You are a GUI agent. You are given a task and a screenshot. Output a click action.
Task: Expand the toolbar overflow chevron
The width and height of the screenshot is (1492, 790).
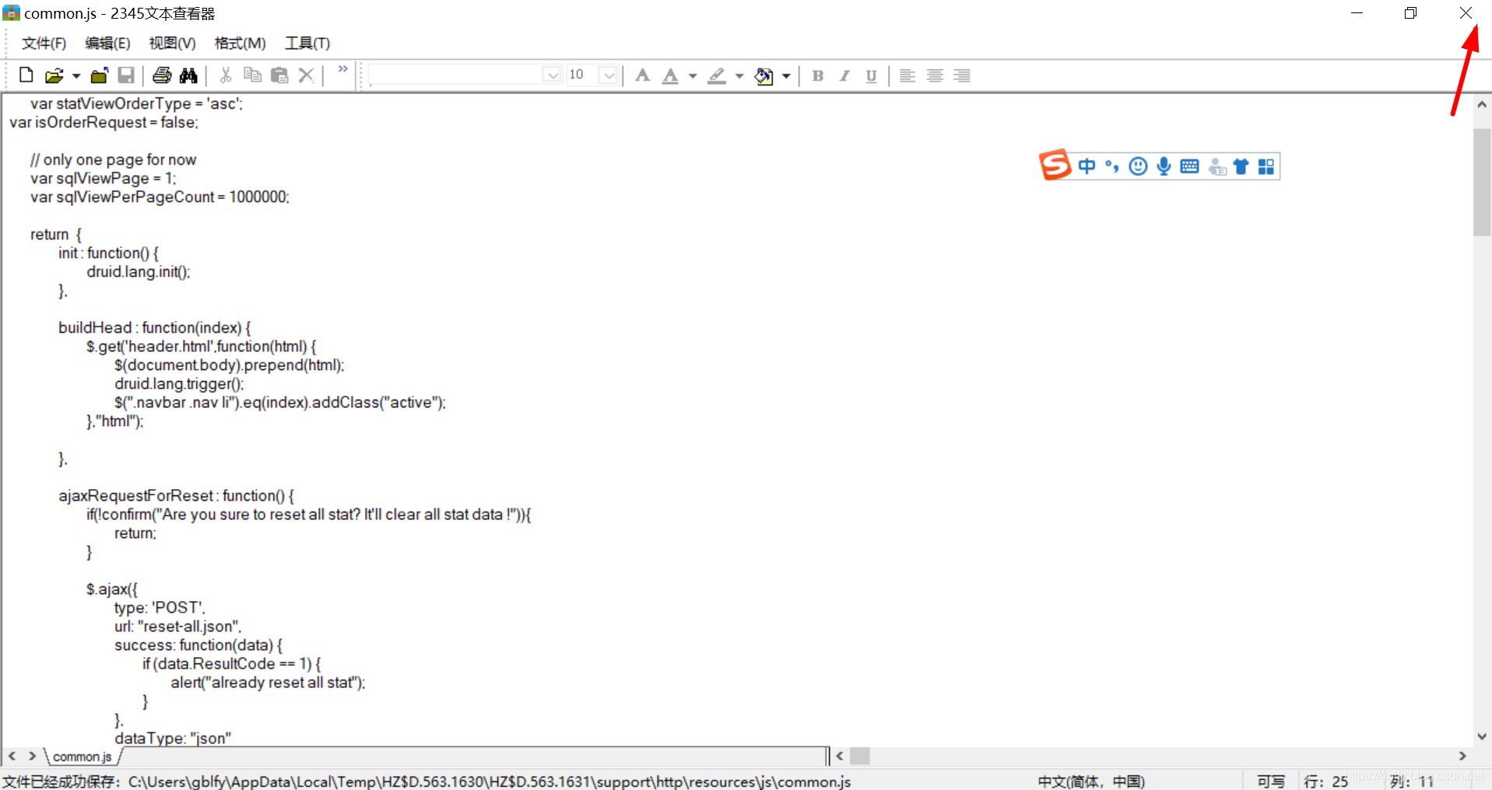(x=342, y=69)
